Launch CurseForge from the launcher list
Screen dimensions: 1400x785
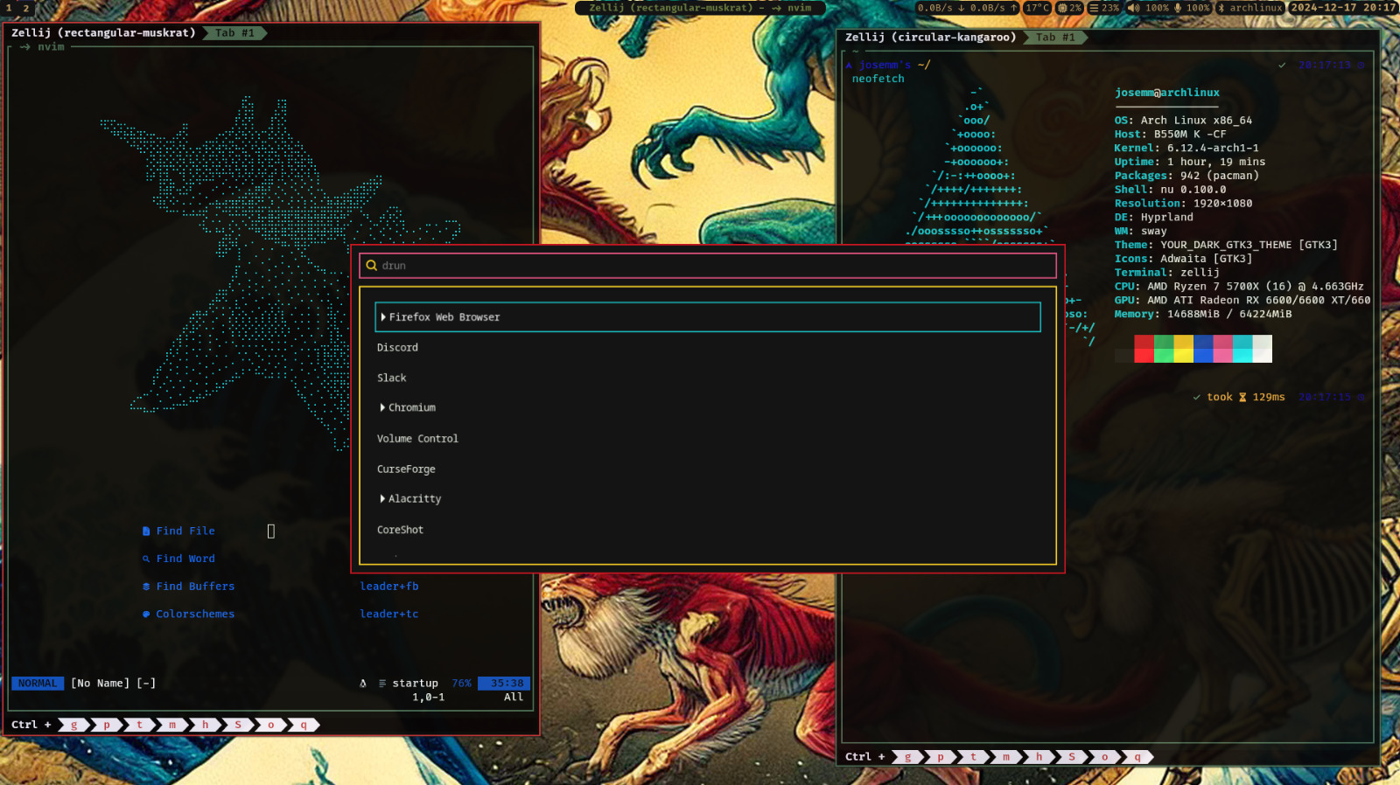406,469
